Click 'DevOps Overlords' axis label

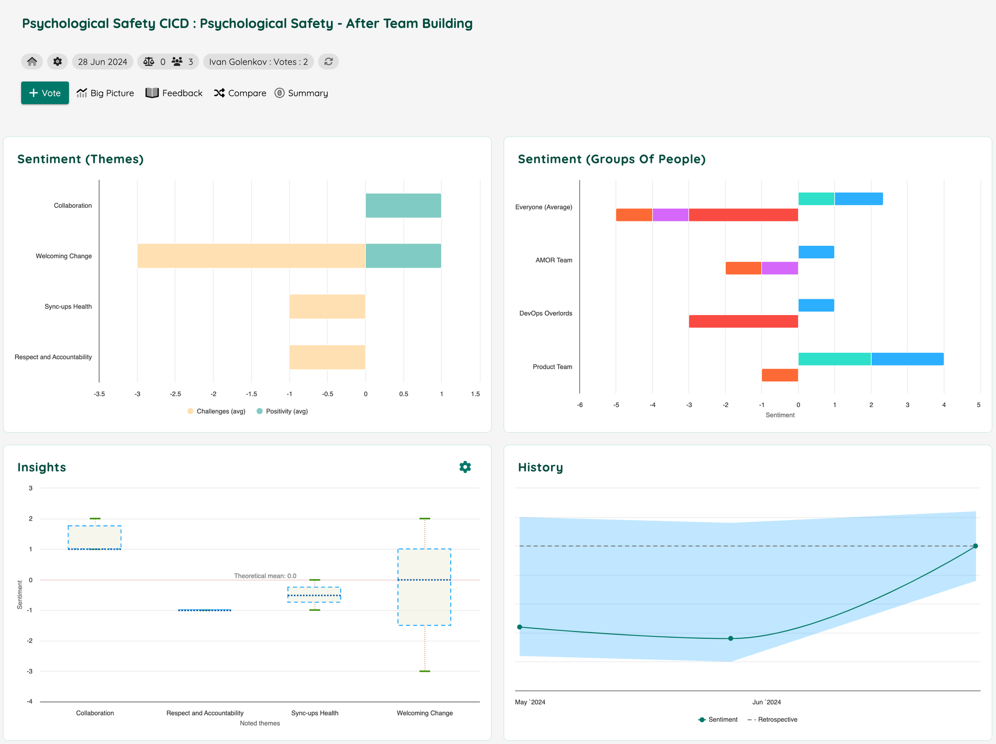click(x=546, y=313)
